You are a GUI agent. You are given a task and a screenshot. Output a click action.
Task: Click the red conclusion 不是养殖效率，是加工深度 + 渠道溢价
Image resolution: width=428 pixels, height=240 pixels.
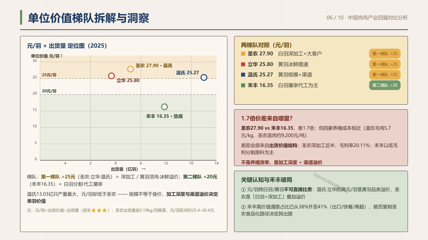282,163
